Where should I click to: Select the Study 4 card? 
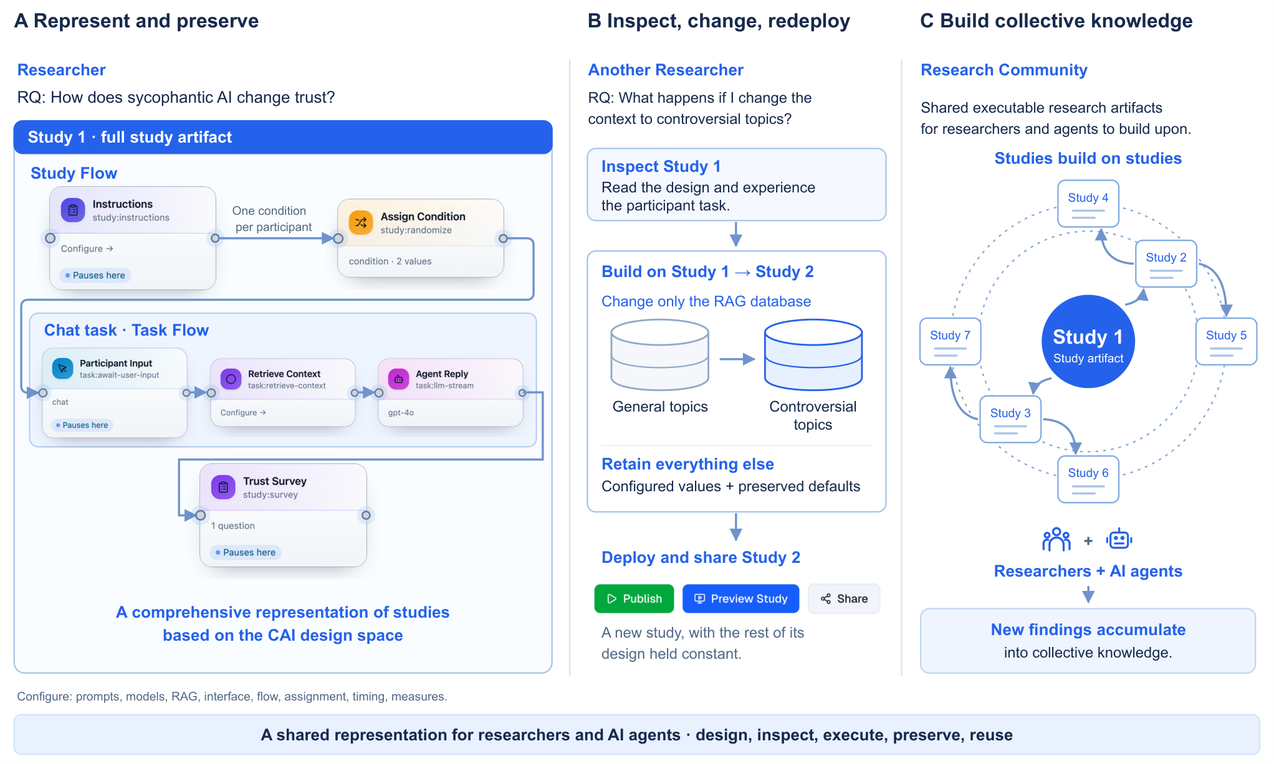tap(1088, 204)
